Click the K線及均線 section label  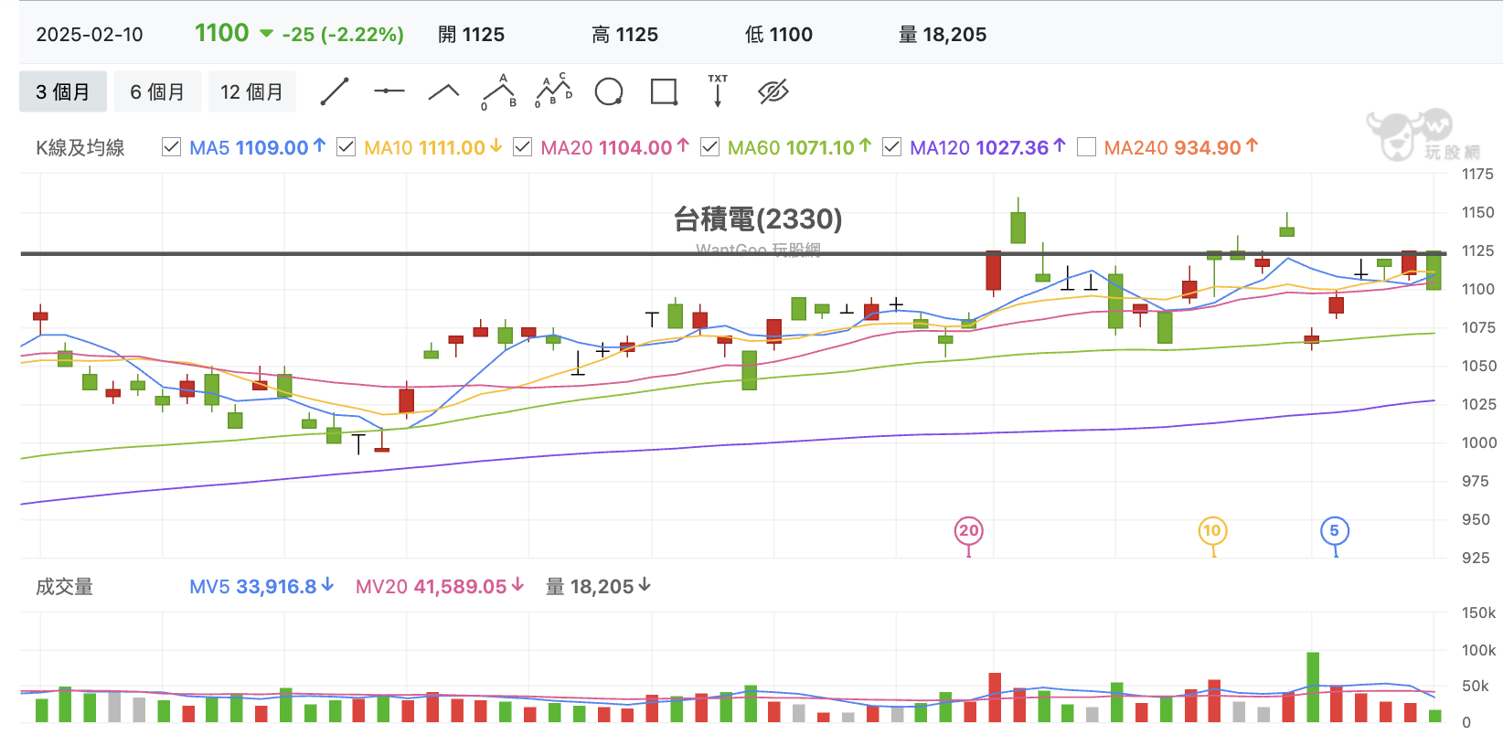coord(80,148)
